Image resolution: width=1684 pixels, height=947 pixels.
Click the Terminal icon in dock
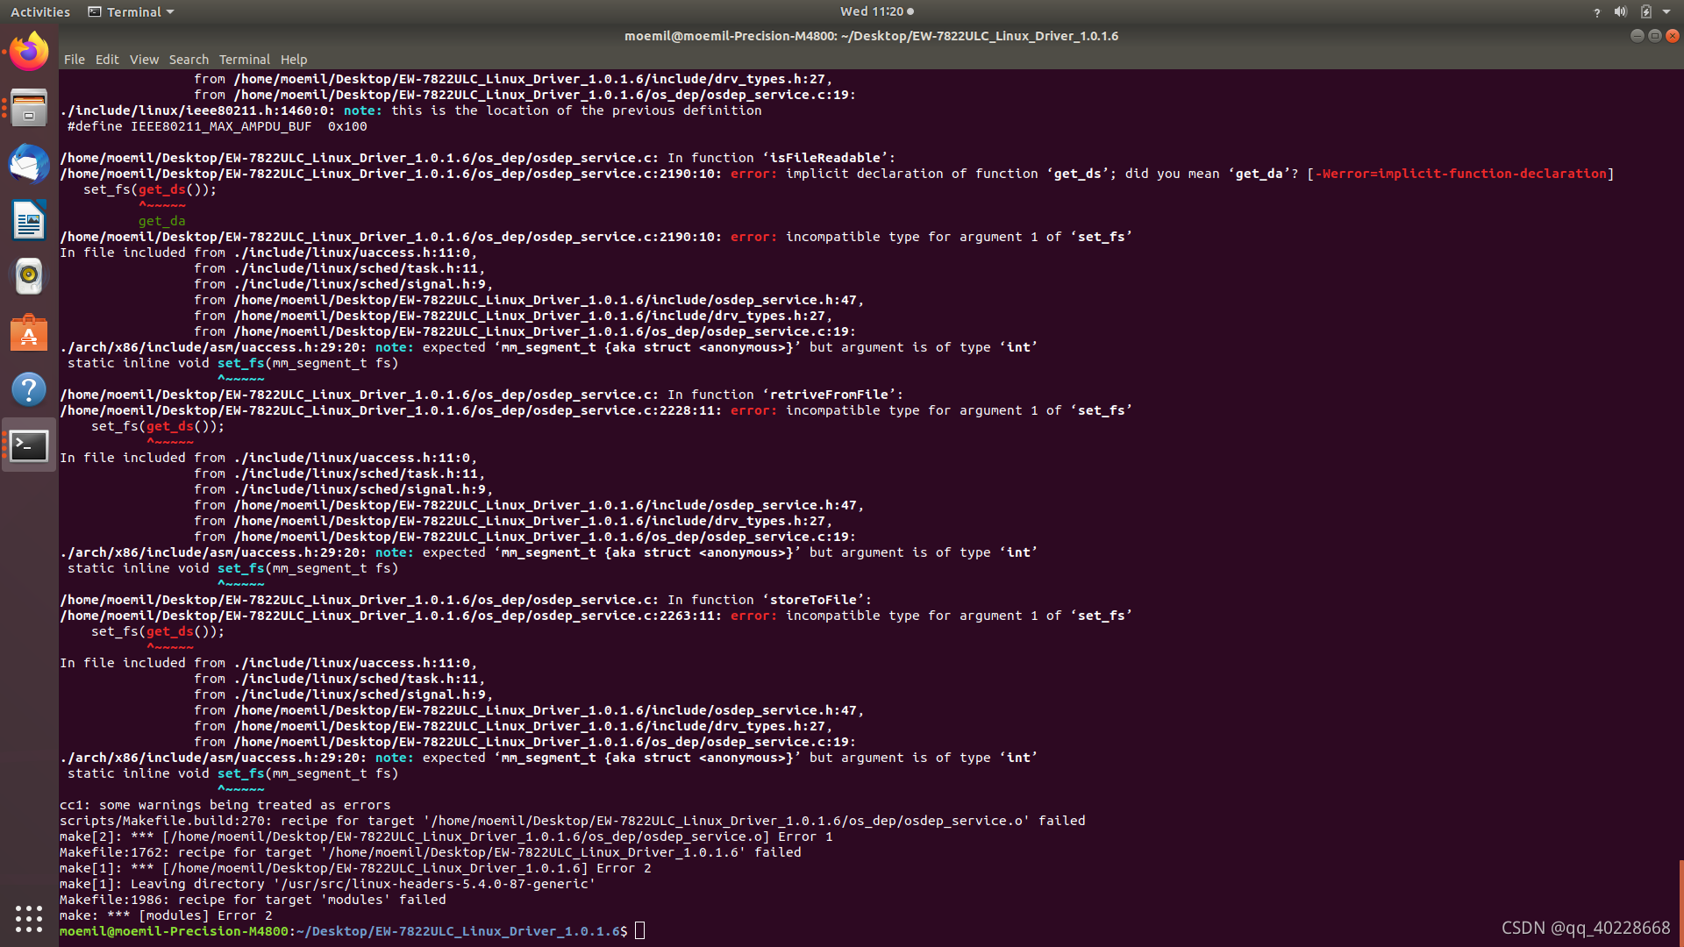coord(29,445)
